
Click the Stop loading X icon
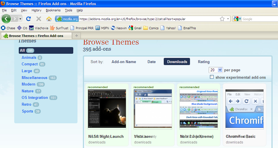click(x=39, y=19)
